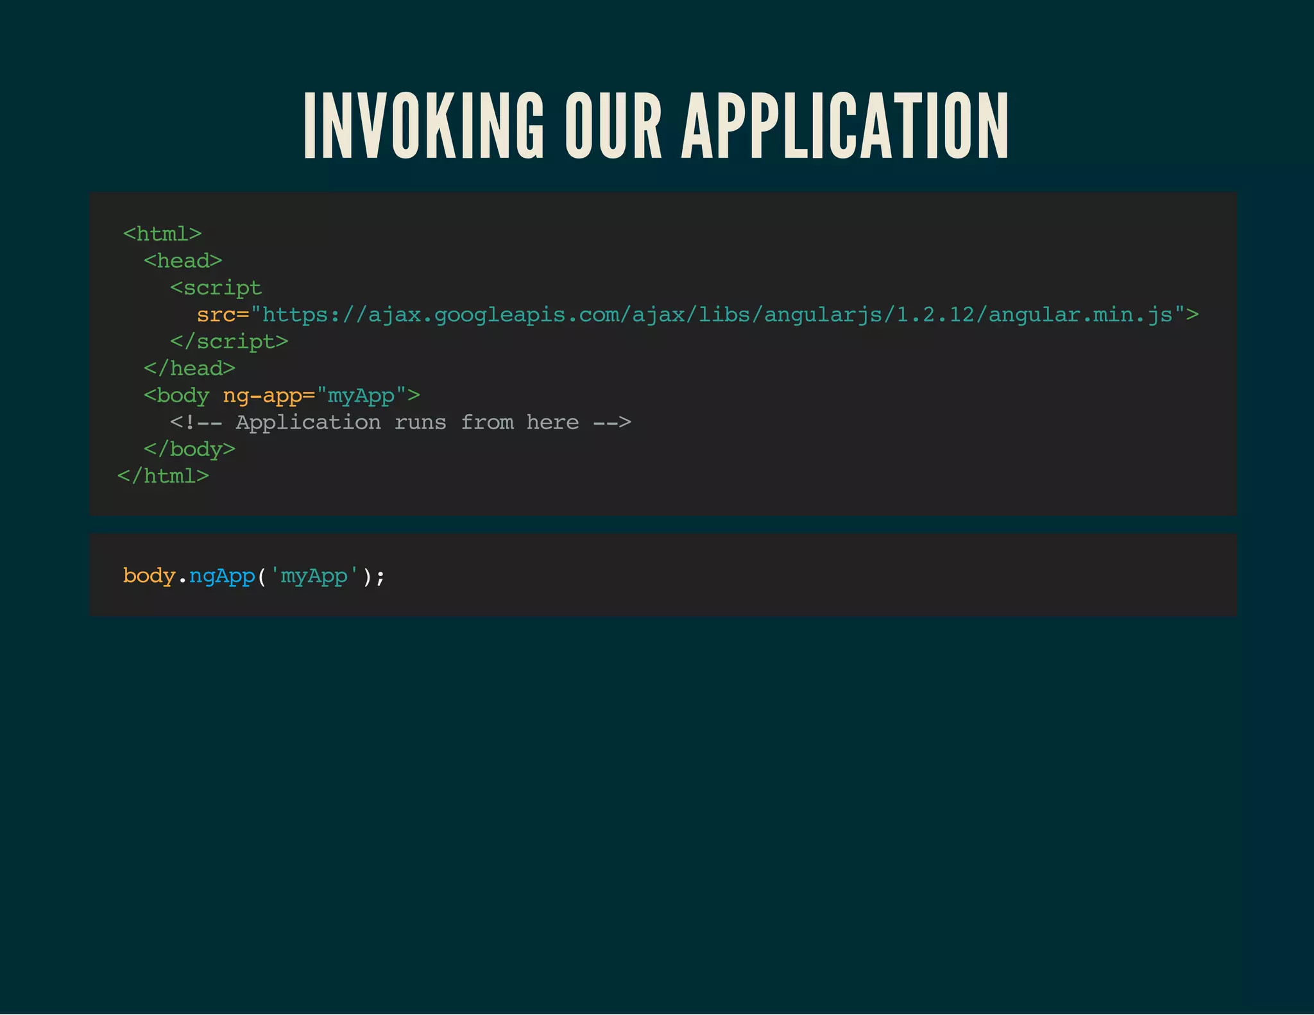Click the opening <html> tag line
The width and height of the screenshot is (1314, 1015).
[162, 234]
